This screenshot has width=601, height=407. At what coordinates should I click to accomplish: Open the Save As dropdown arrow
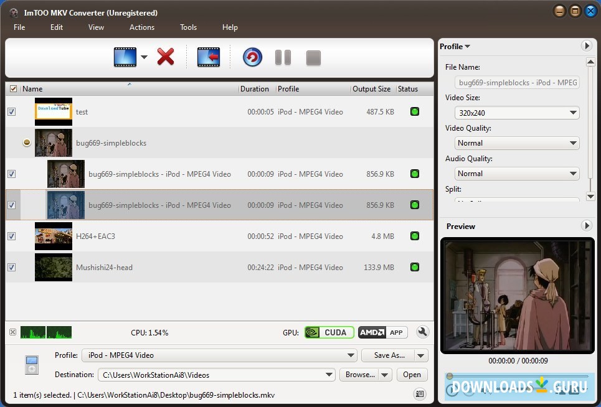point(421,355)
